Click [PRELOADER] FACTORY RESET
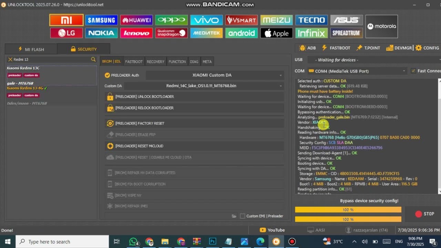 (x=194, y=123)
